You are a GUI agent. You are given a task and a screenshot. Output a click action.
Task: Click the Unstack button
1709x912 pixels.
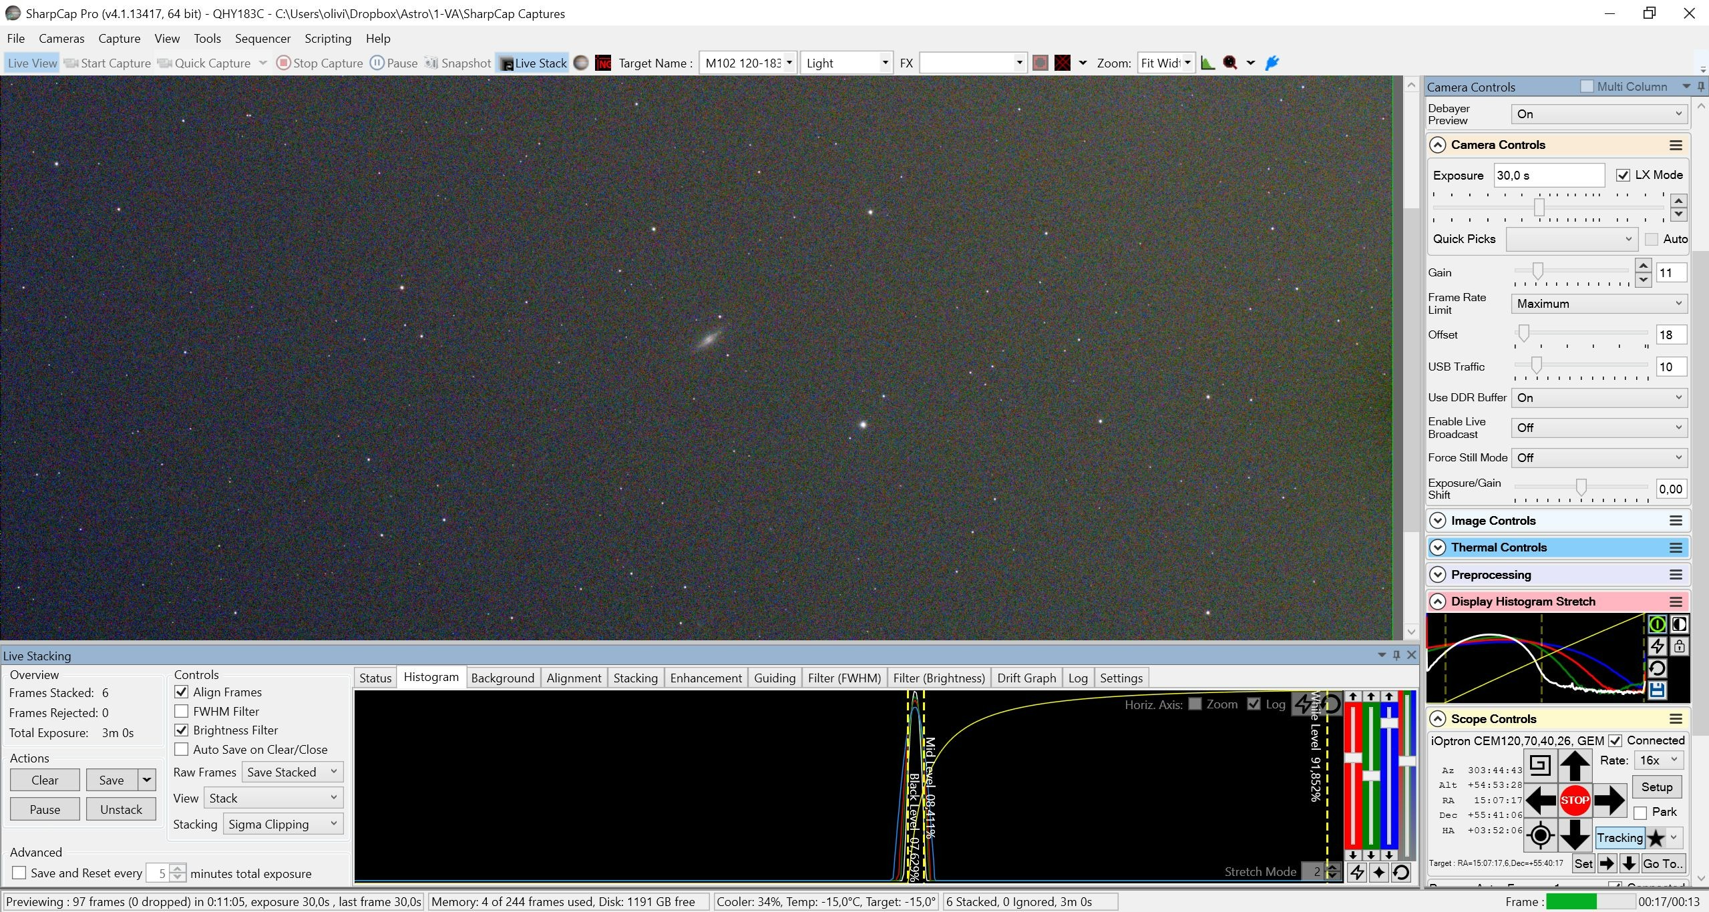[121, 809]
